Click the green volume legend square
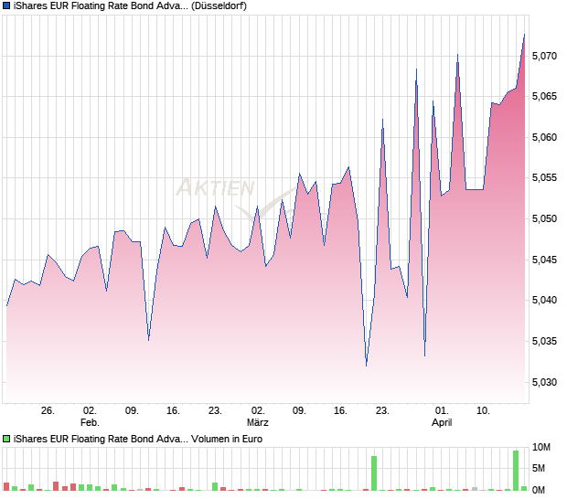Screen dimensions: 567x499 click(x=6, y=439)
